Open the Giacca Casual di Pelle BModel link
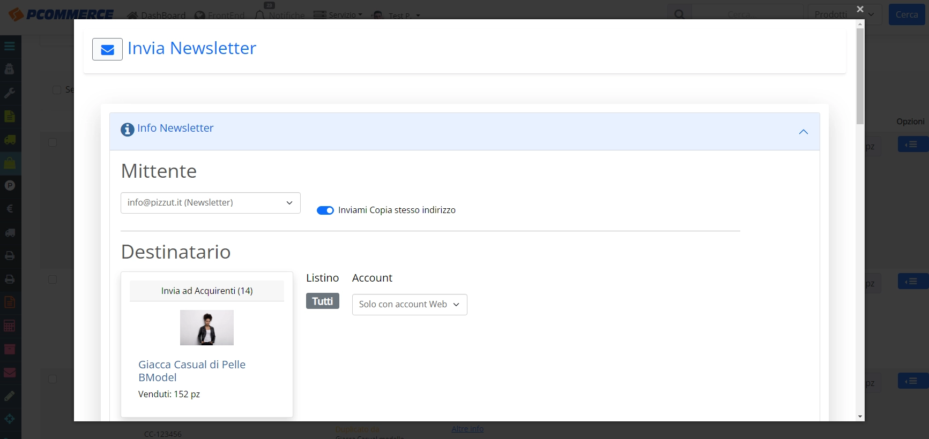929x439 pixels. 192,371
